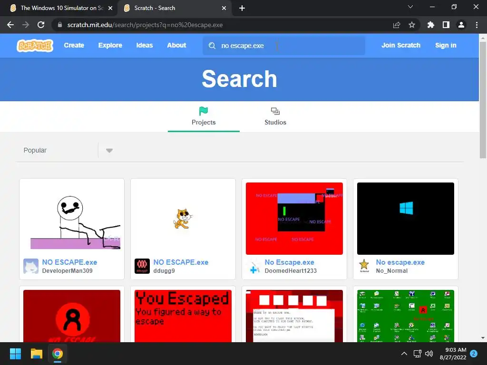Open No escape.exe by No_Normal link
The image size is (487, 365).
[x=400, y=262]
